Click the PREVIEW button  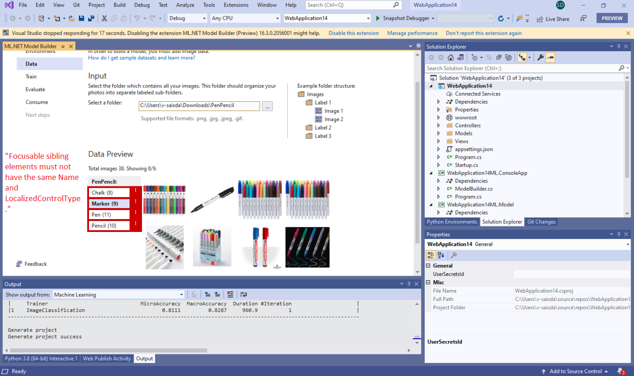[x=612, y=18]
